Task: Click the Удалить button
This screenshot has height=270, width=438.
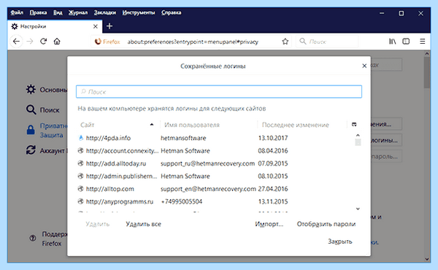Action: tap(98, 224)
